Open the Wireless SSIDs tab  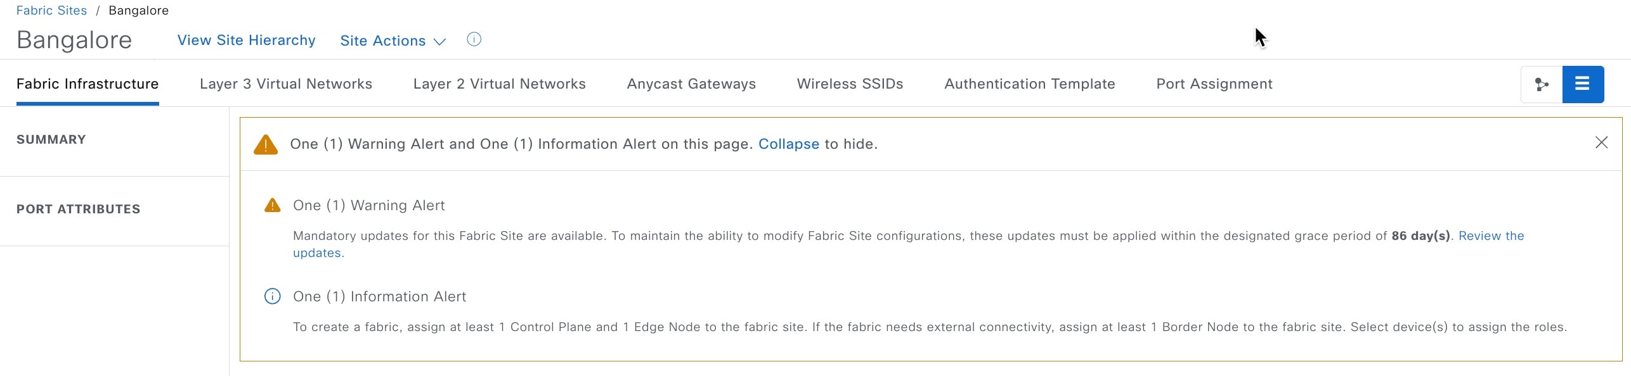850,84
